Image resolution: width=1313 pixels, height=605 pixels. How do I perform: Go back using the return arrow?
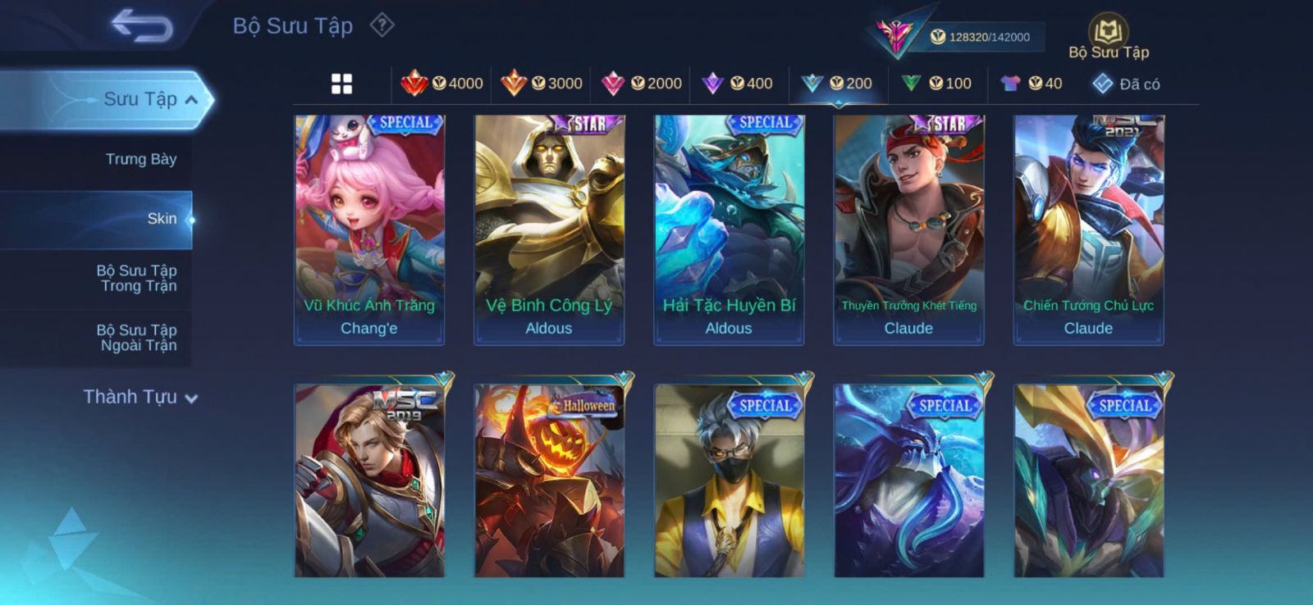tap(142, 25)
